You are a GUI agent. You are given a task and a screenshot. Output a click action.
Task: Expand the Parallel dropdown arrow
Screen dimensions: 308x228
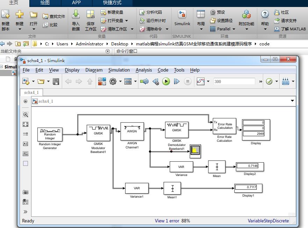[x=234, y=29]
